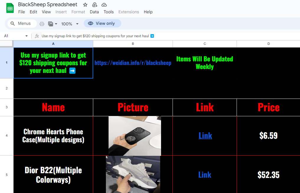Image resolution: width=300 pixels, height=193 pixels.
Task: Select column C header
Action: (x=205, y=44)
